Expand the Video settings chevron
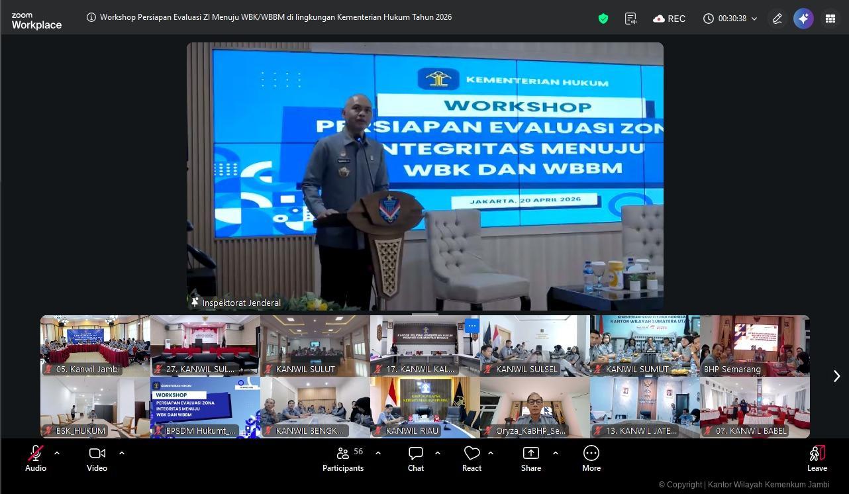Viewport: 849px width, 494px height. (122, 453)
